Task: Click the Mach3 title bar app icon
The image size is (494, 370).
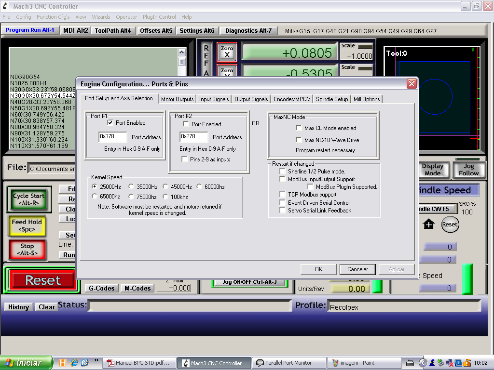Action: [x=5, y=6]
